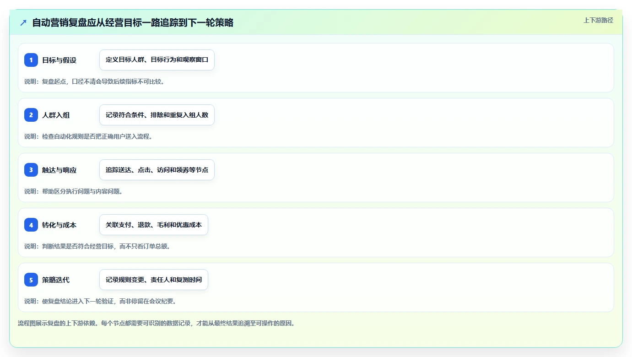Click the 上下游路径 label

[x=598, y=20]
